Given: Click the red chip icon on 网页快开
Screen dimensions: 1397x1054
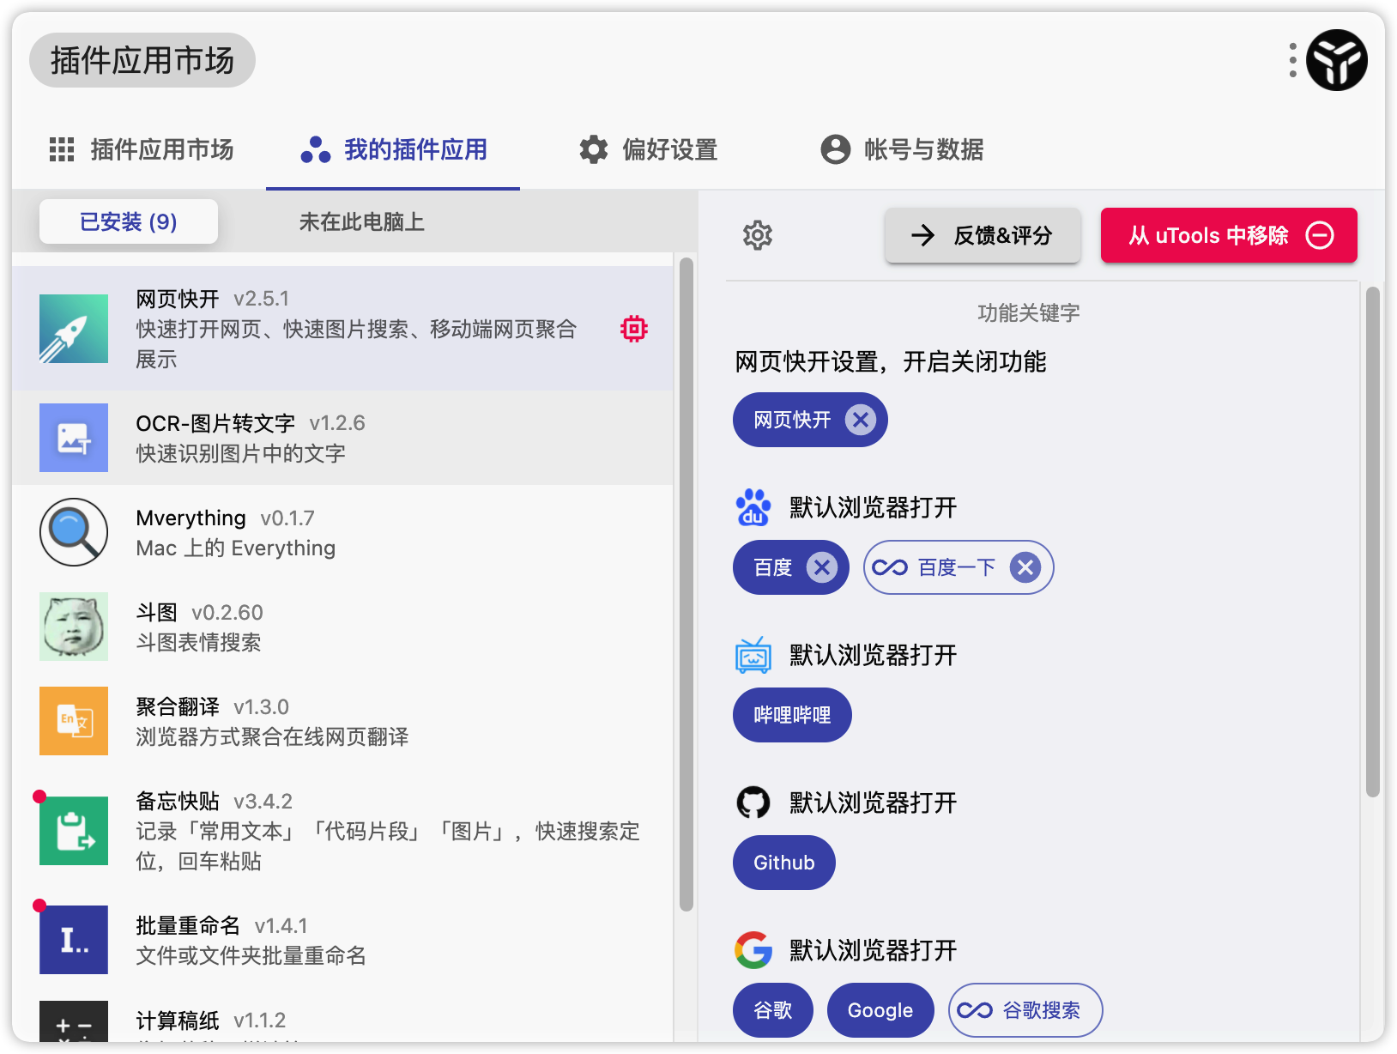Looking at the screenshot, I should [x=634, y=329].
